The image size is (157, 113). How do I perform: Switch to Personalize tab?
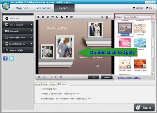coord(43,8)
